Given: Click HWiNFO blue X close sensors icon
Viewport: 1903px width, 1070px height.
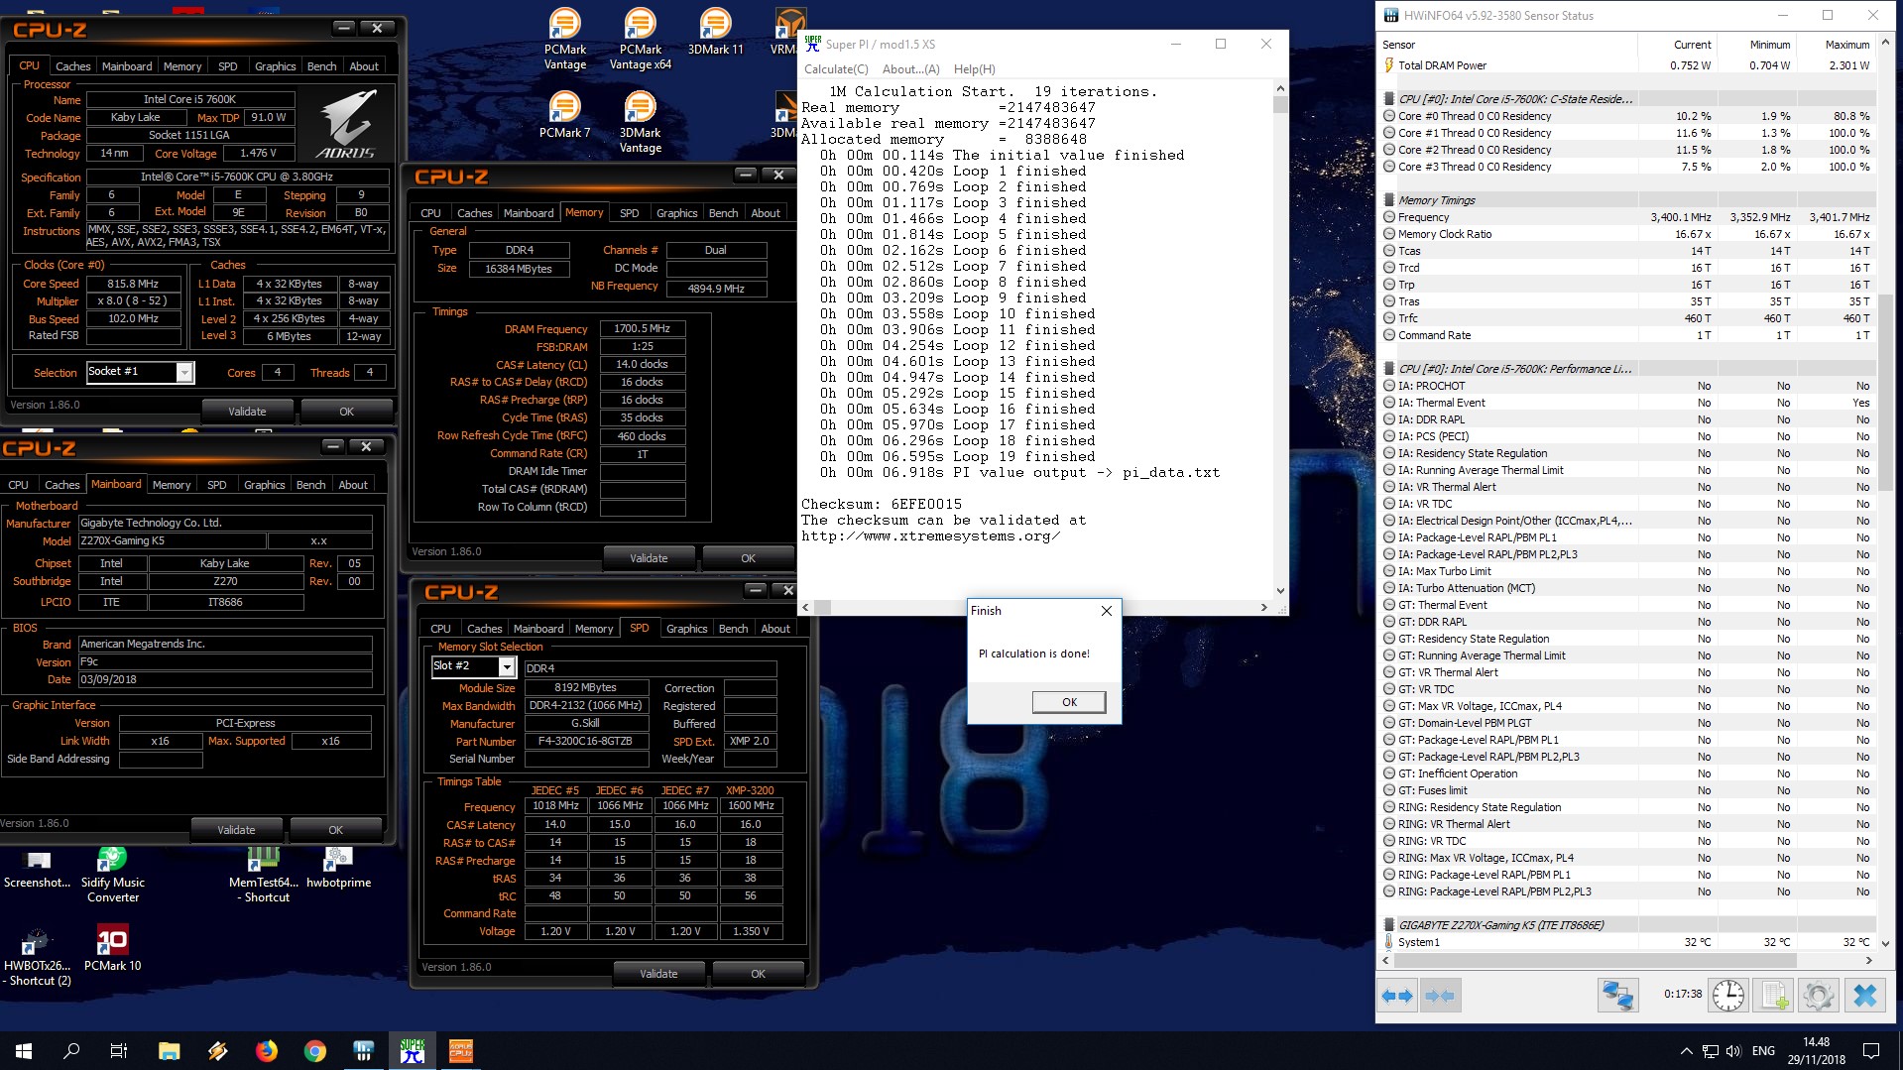Looking at the screenshot, I should [1864, 995].
